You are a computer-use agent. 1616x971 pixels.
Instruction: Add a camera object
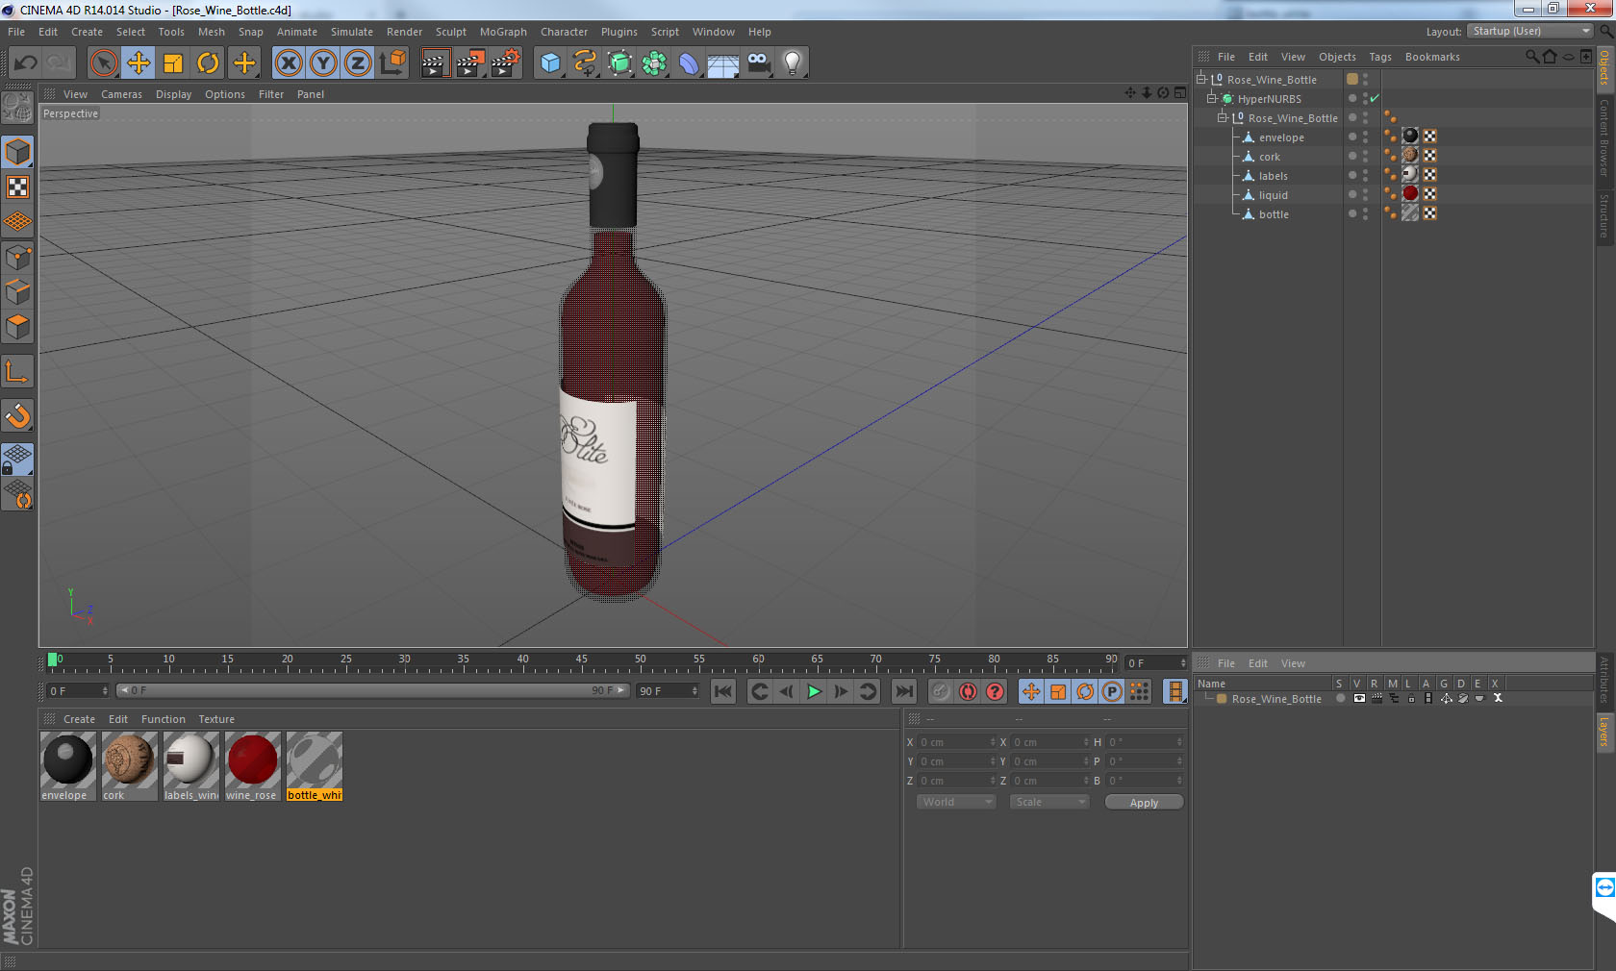[x=759, y=63]
